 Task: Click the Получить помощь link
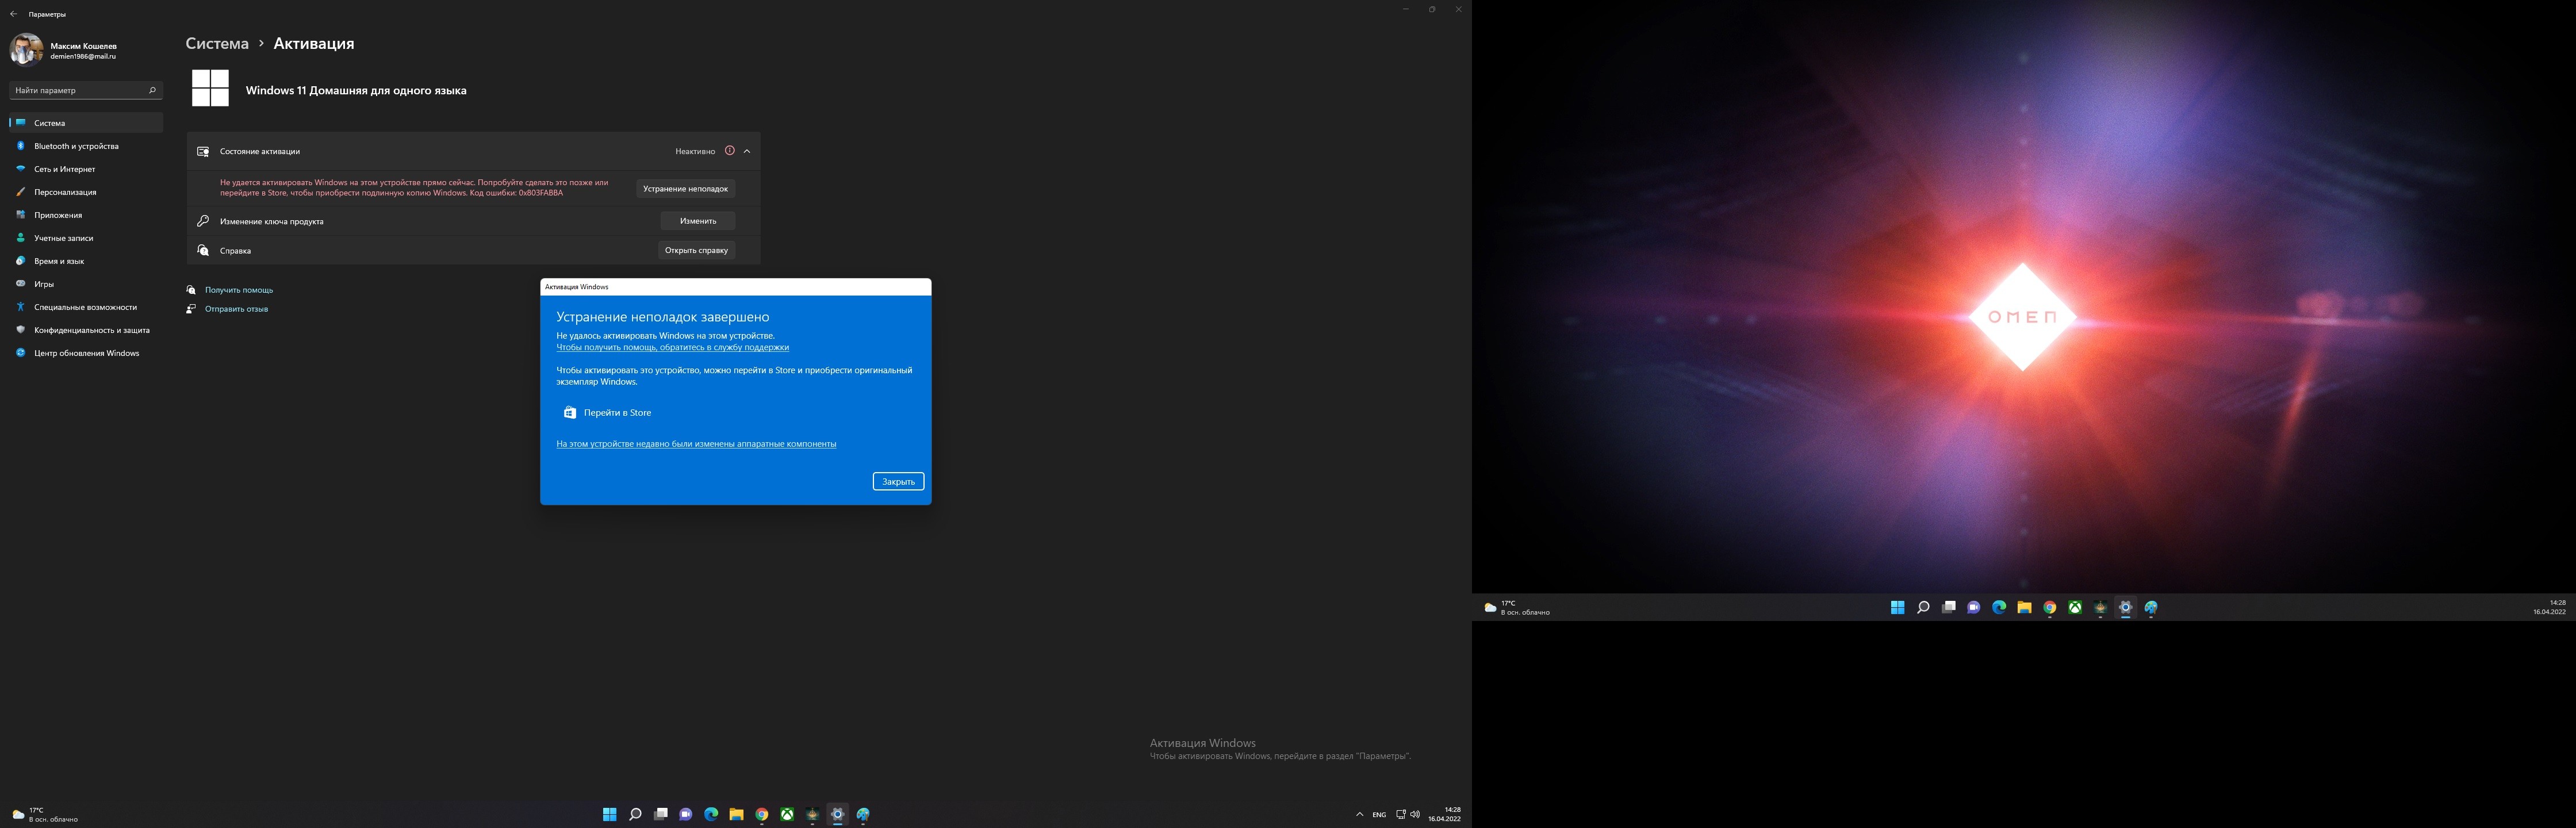[239, 290]
